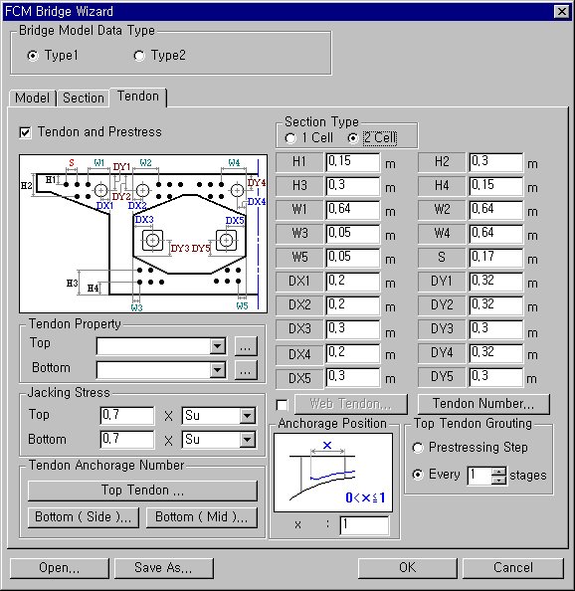Click the DY4 value field
The height and width of the screenshot is (591, 575).
click(x=495, y=353)
